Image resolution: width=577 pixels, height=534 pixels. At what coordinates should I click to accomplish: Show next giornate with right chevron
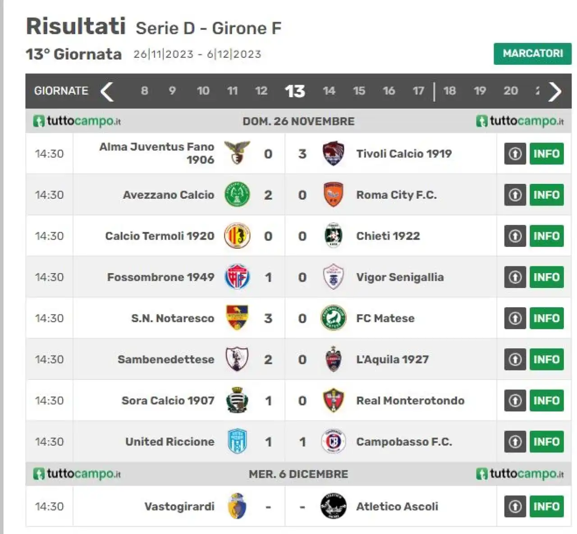coord(554,91)
